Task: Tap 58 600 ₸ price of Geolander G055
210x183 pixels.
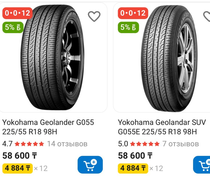Action: pos(20,156)
